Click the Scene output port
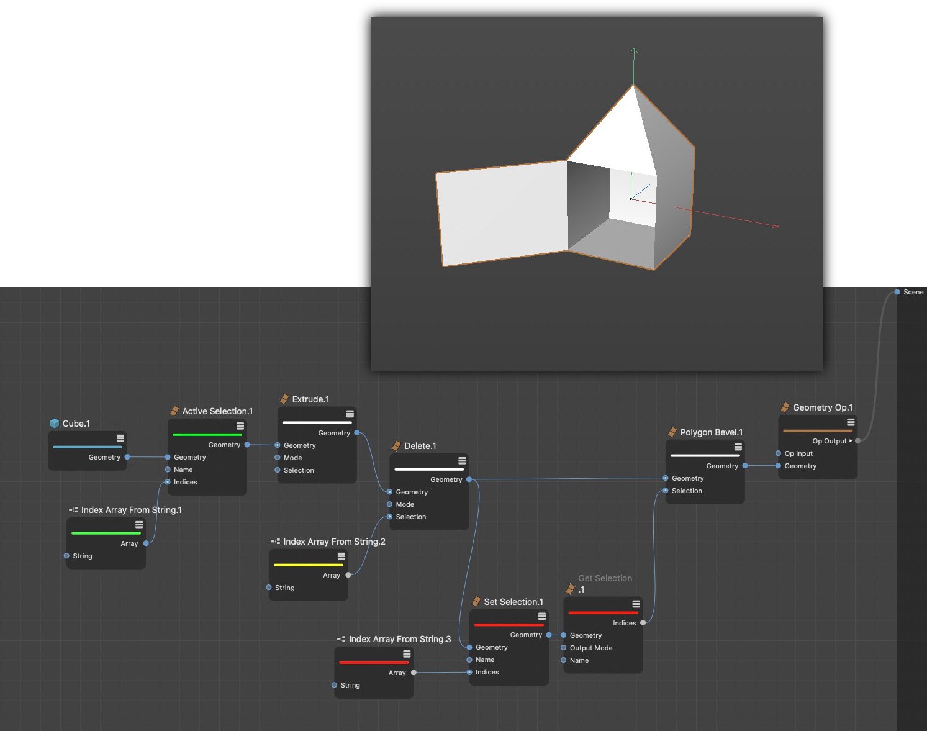 [897, 292]
